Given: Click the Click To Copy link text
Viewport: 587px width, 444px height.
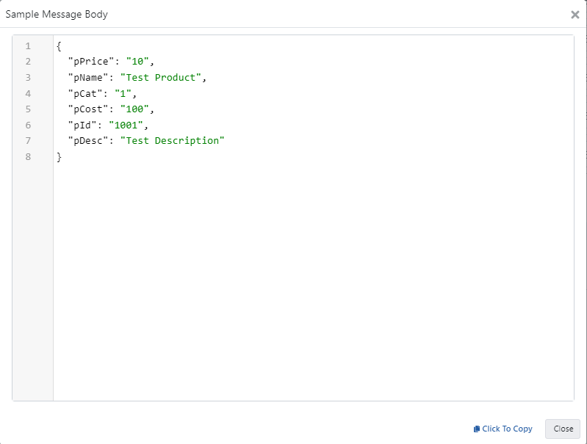Looking at the screenshot, I should pyautogui.click(x=507, y=429).
